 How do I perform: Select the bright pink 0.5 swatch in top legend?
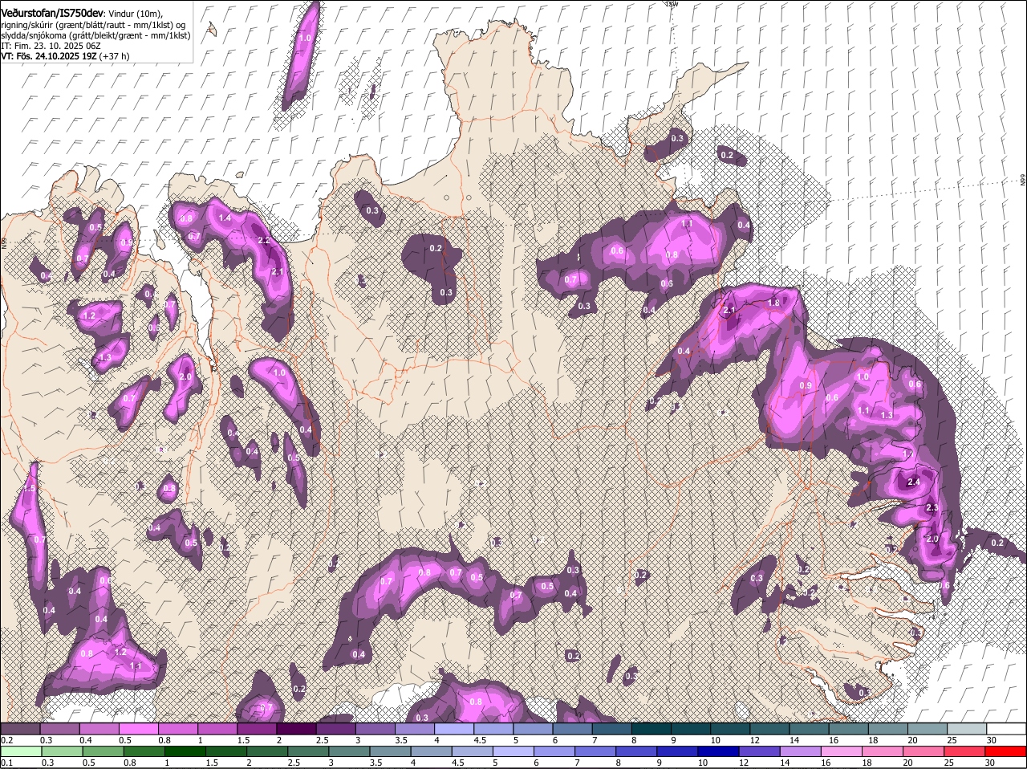pyautogui.click(x=139, y=729)
